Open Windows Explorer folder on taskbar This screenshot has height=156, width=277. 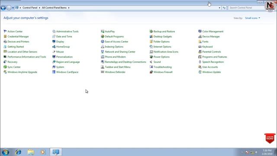click(31, 152)
